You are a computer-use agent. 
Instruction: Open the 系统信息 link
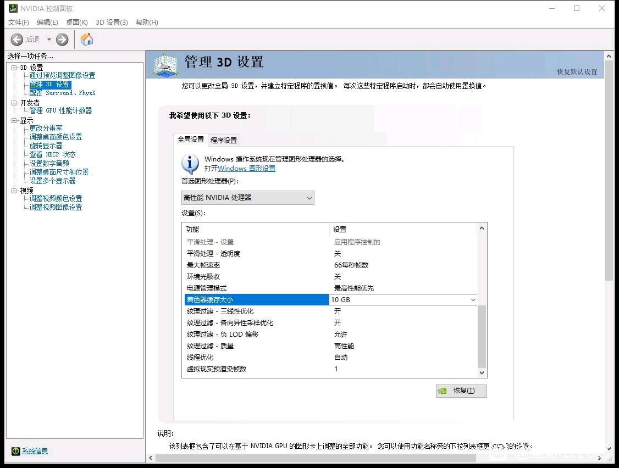point(35,451)
